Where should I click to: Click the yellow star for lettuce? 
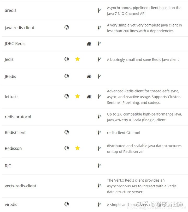pos(78,96)
